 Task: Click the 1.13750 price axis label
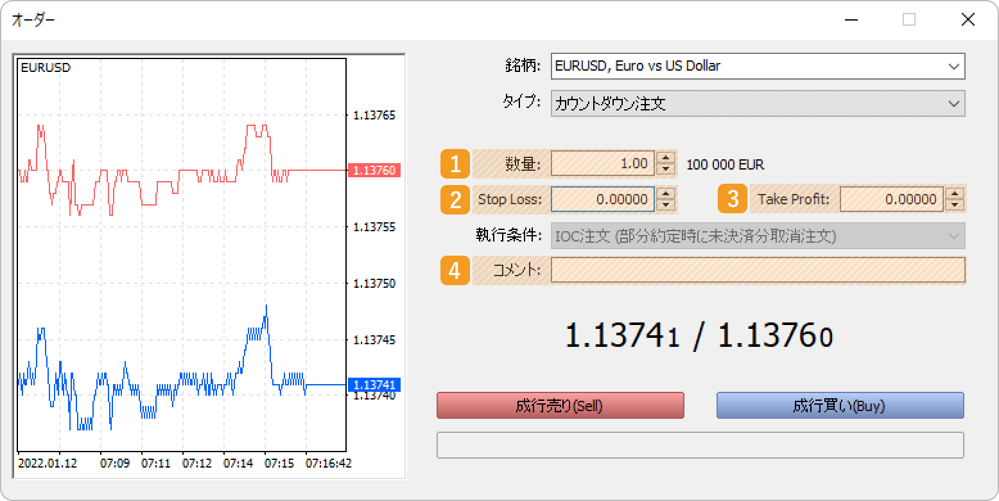coord(374,283)
